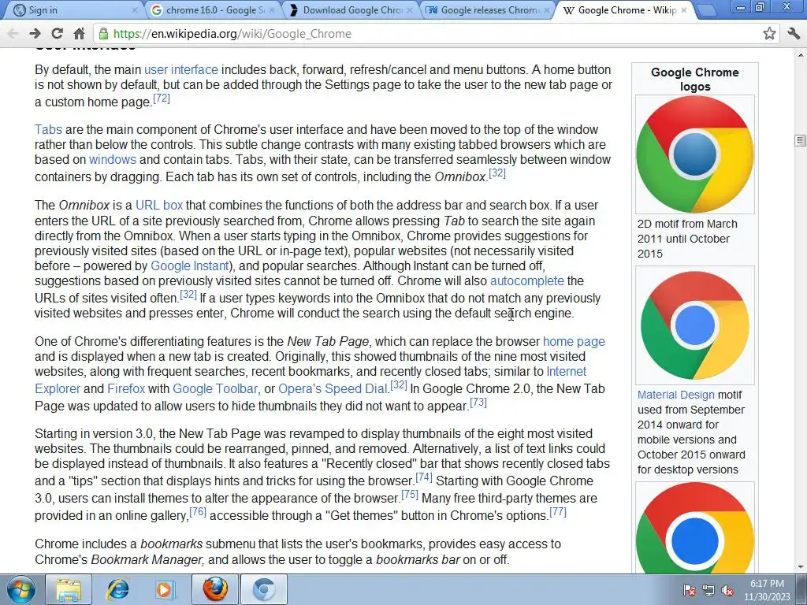Switch to Download Google Chrome tab
The height and width of the screenshot is (605, 807).
pos(350,10)
